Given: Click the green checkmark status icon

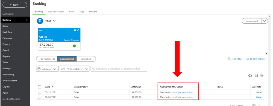Looking at the screenshot, I should click(74, 46).
